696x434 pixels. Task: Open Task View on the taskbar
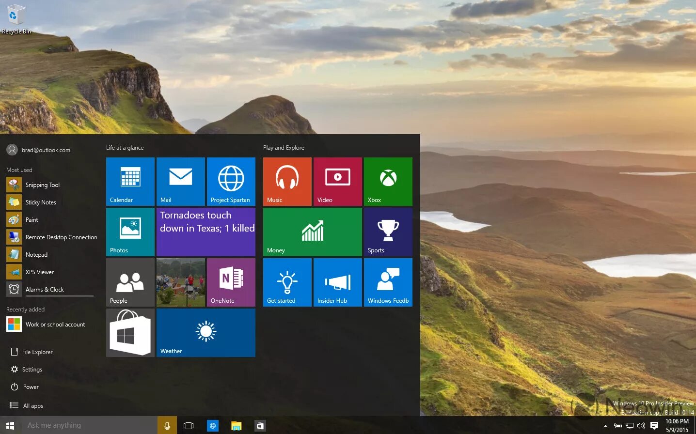189,425
